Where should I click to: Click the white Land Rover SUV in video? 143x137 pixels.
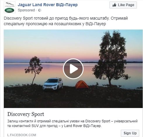(x=53, y=84)
